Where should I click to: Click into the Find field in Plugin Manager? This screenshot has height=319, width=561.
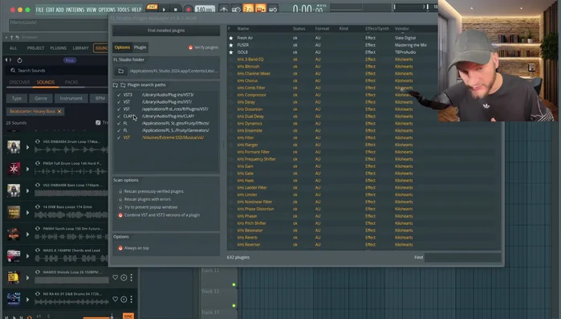[x=462, y=257]
